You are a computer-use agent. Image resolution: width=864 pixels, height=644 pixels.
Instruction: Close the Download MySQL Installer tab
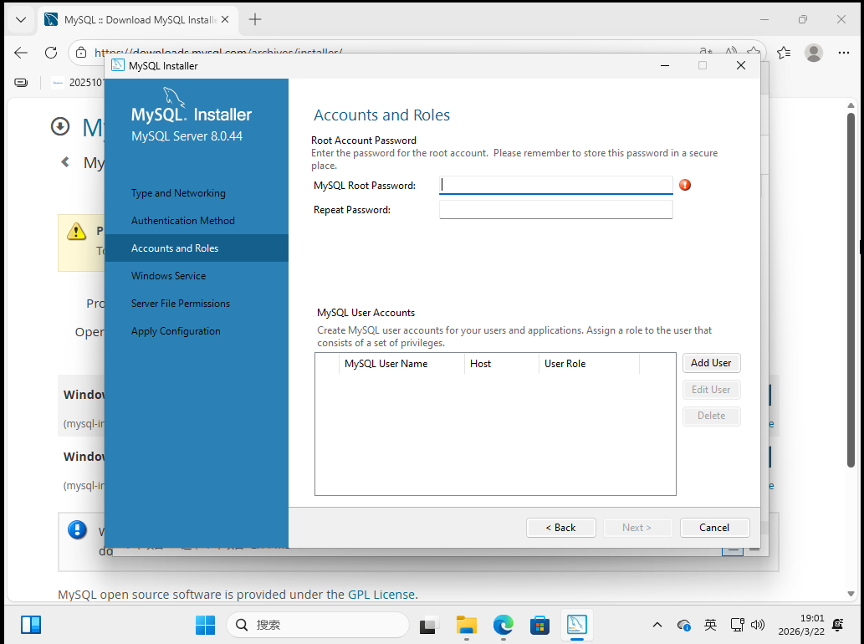tap(225, 20)
